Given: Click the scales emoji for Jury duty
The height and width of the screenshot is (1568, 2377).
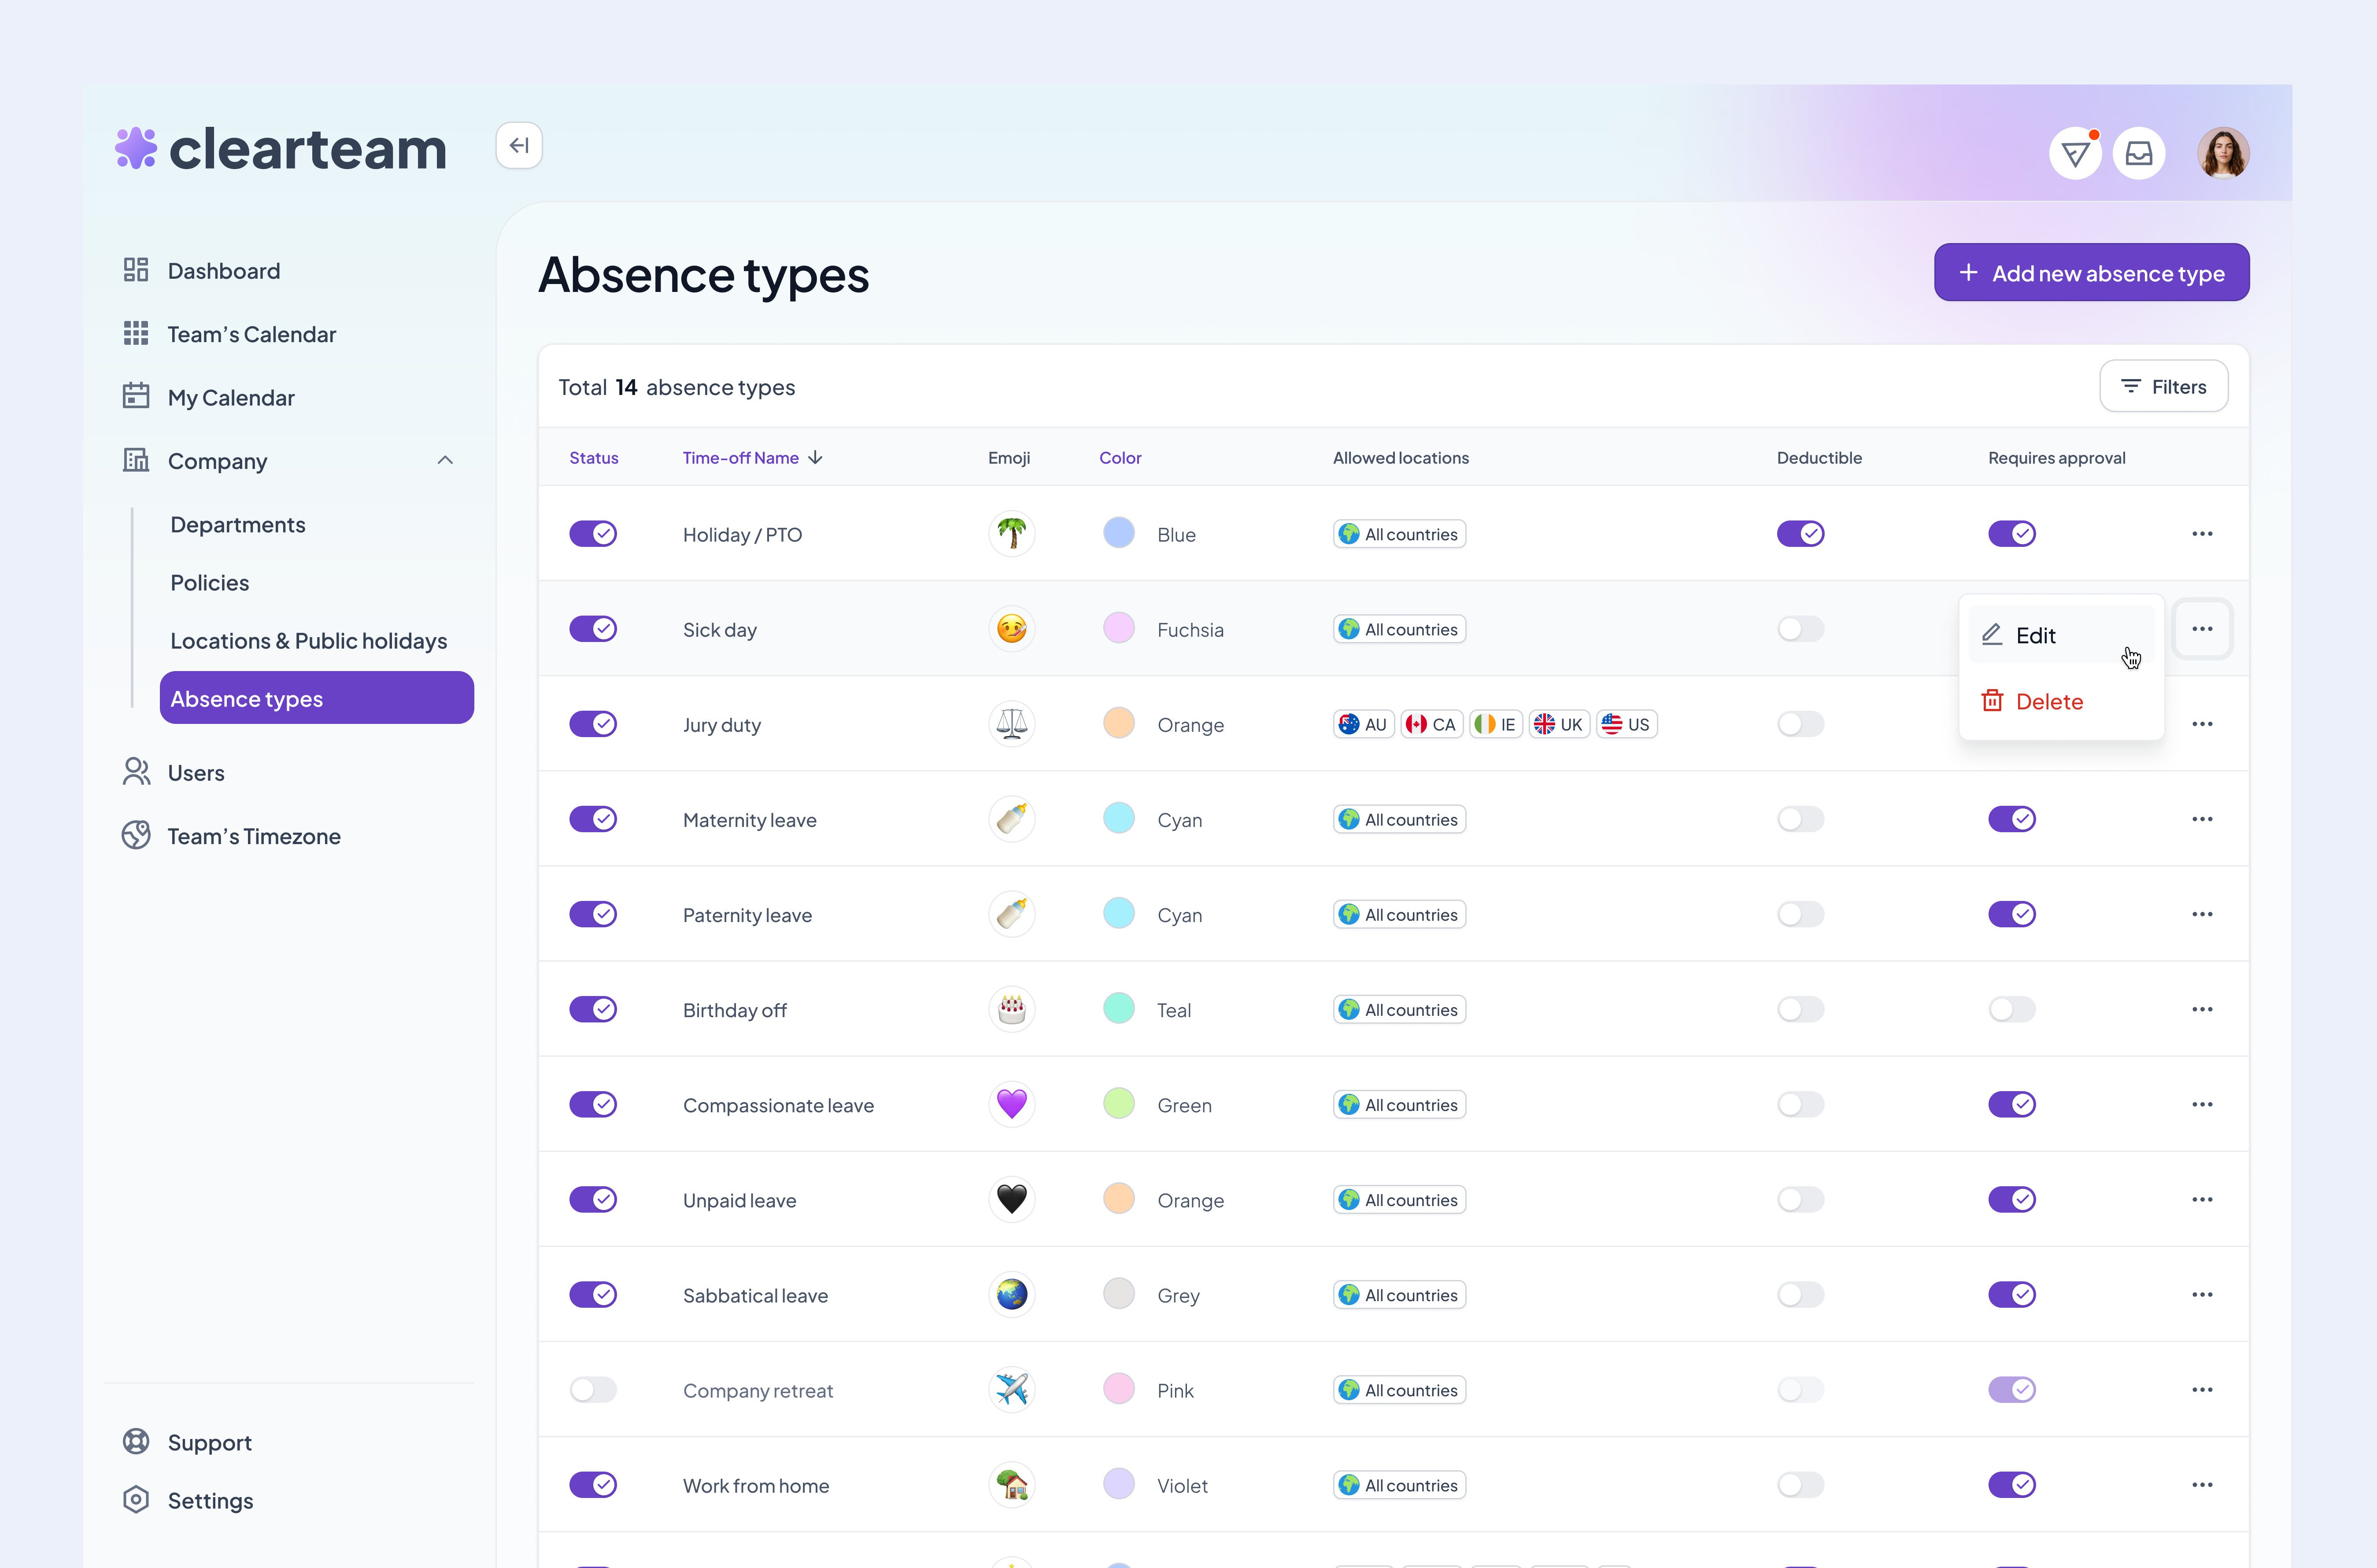Looking at the screenshot, I should (x=1012, y=723).
